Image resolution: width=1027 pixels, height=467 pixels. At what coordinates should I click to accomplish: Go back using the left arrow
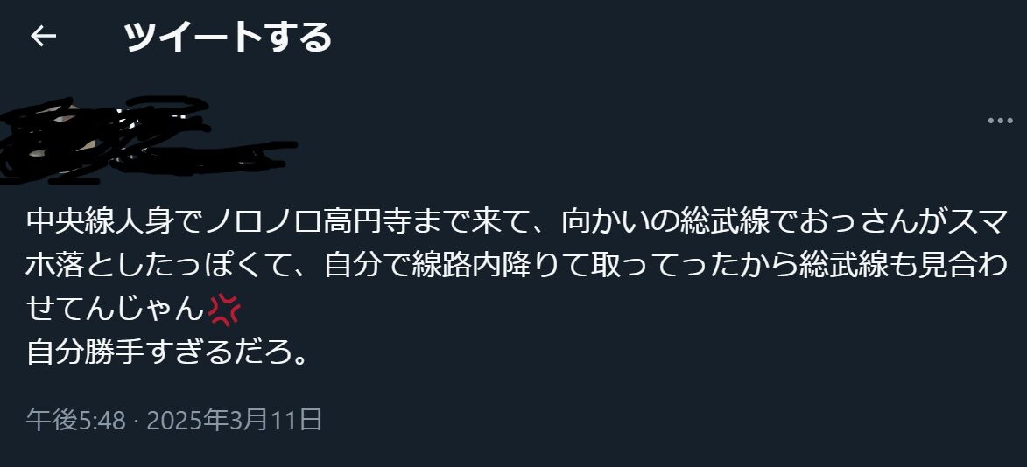pos(43,37)
